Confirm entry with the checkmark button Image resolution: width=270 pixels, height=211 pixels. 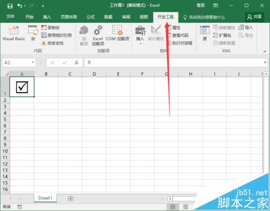(x=64, y=63)
